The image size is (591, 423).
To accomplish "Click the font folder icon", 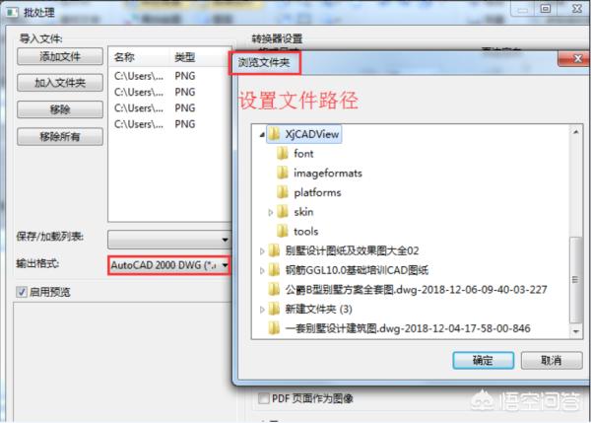I will click(x=283, y=154).
